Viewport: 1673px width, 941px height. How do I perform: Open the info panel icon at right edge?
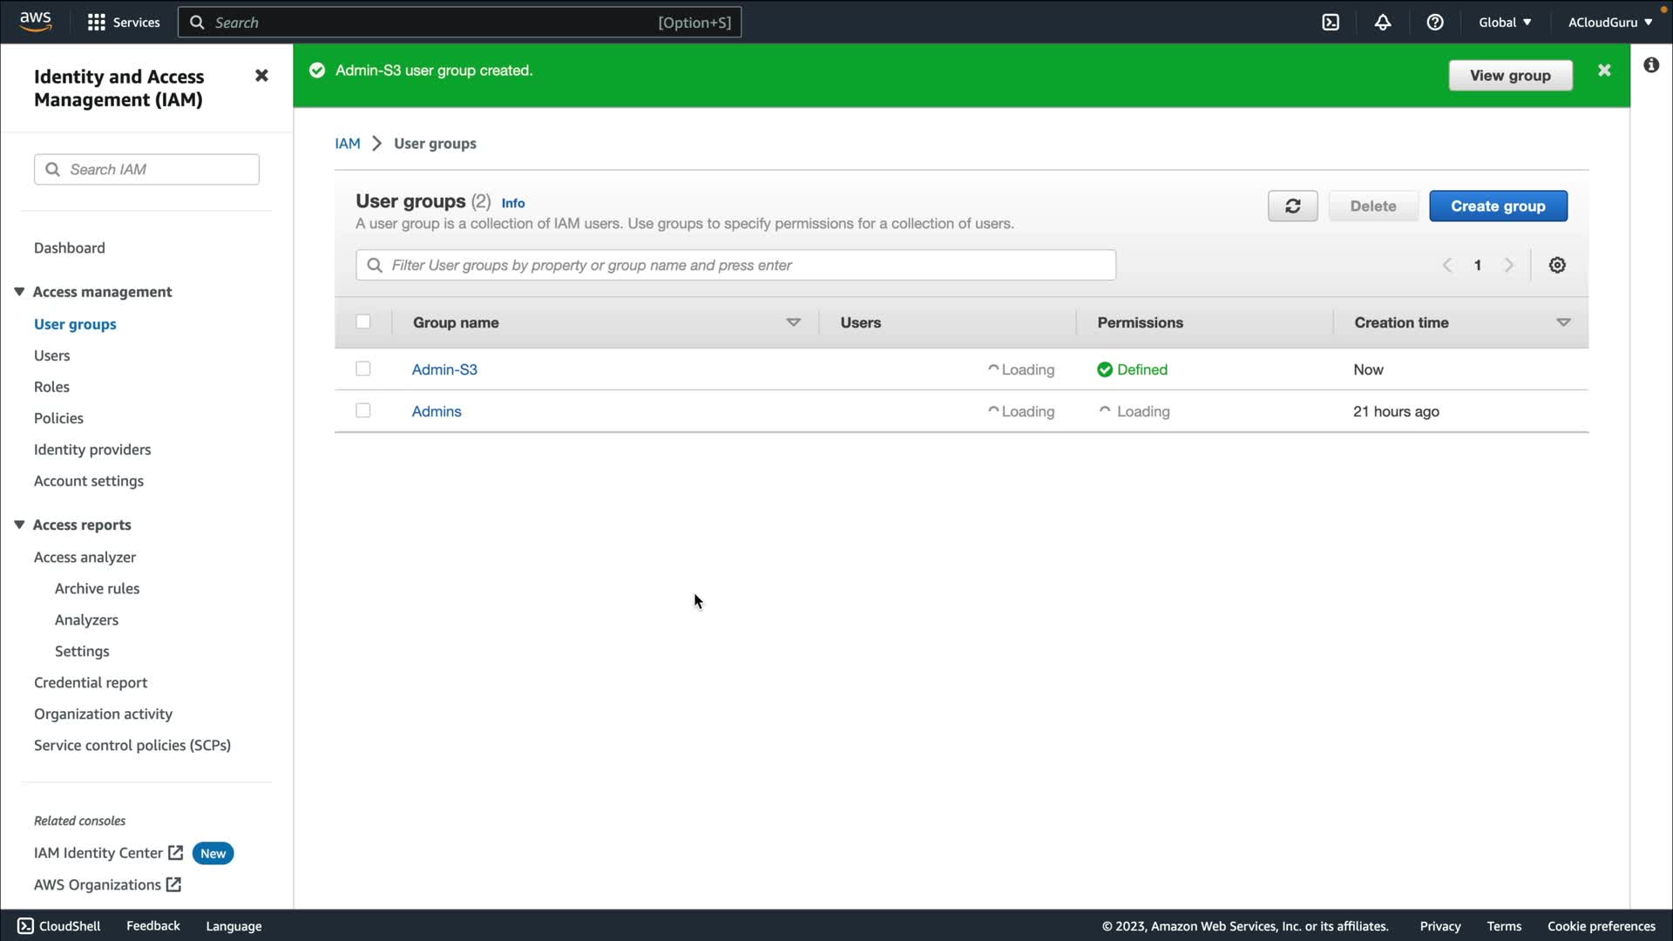(x=1651, y=65)
